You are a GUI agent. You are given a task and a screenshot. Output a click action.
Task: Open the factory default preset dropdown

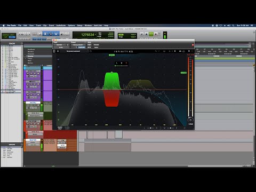pyautogui.click(x=78, y=45)
